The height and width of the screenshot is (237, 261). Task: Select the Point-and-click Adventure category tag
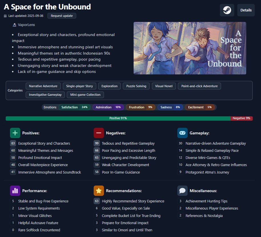click(199, 86)
